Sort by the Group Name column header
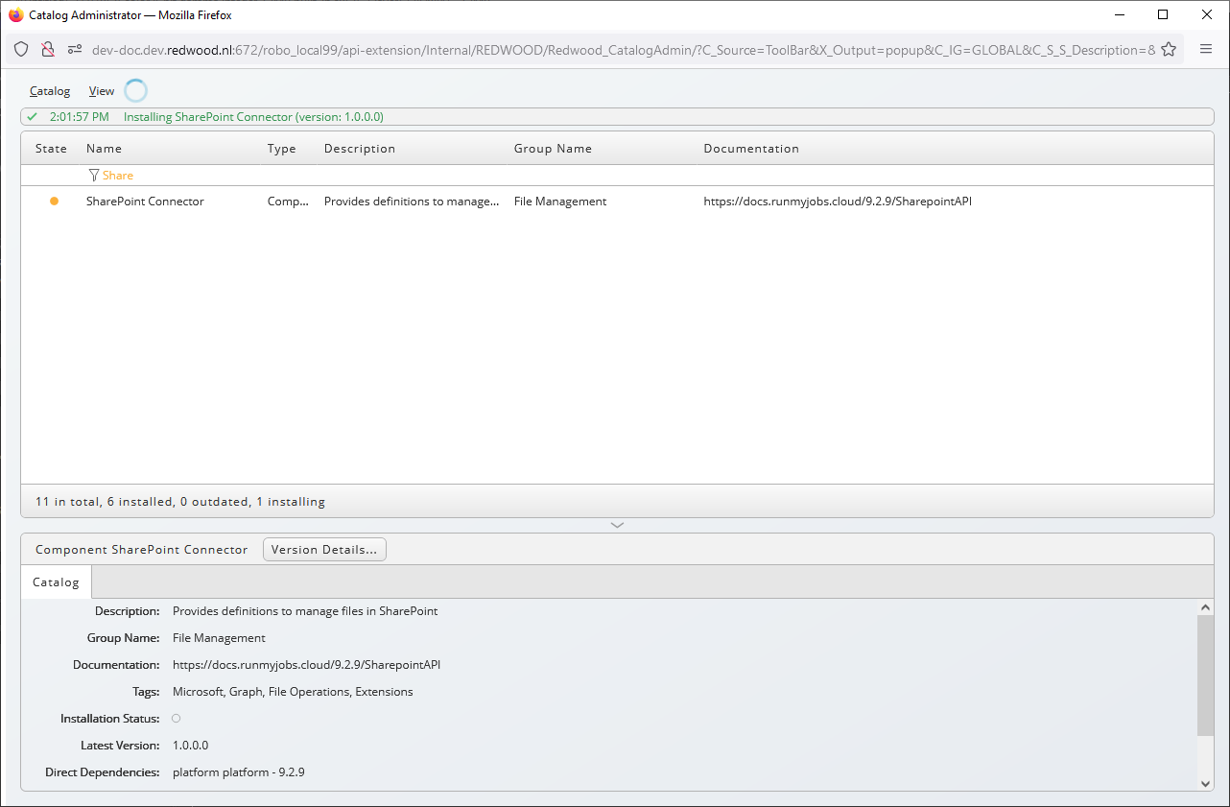1230x807 pixels. [x=553, y=149]
